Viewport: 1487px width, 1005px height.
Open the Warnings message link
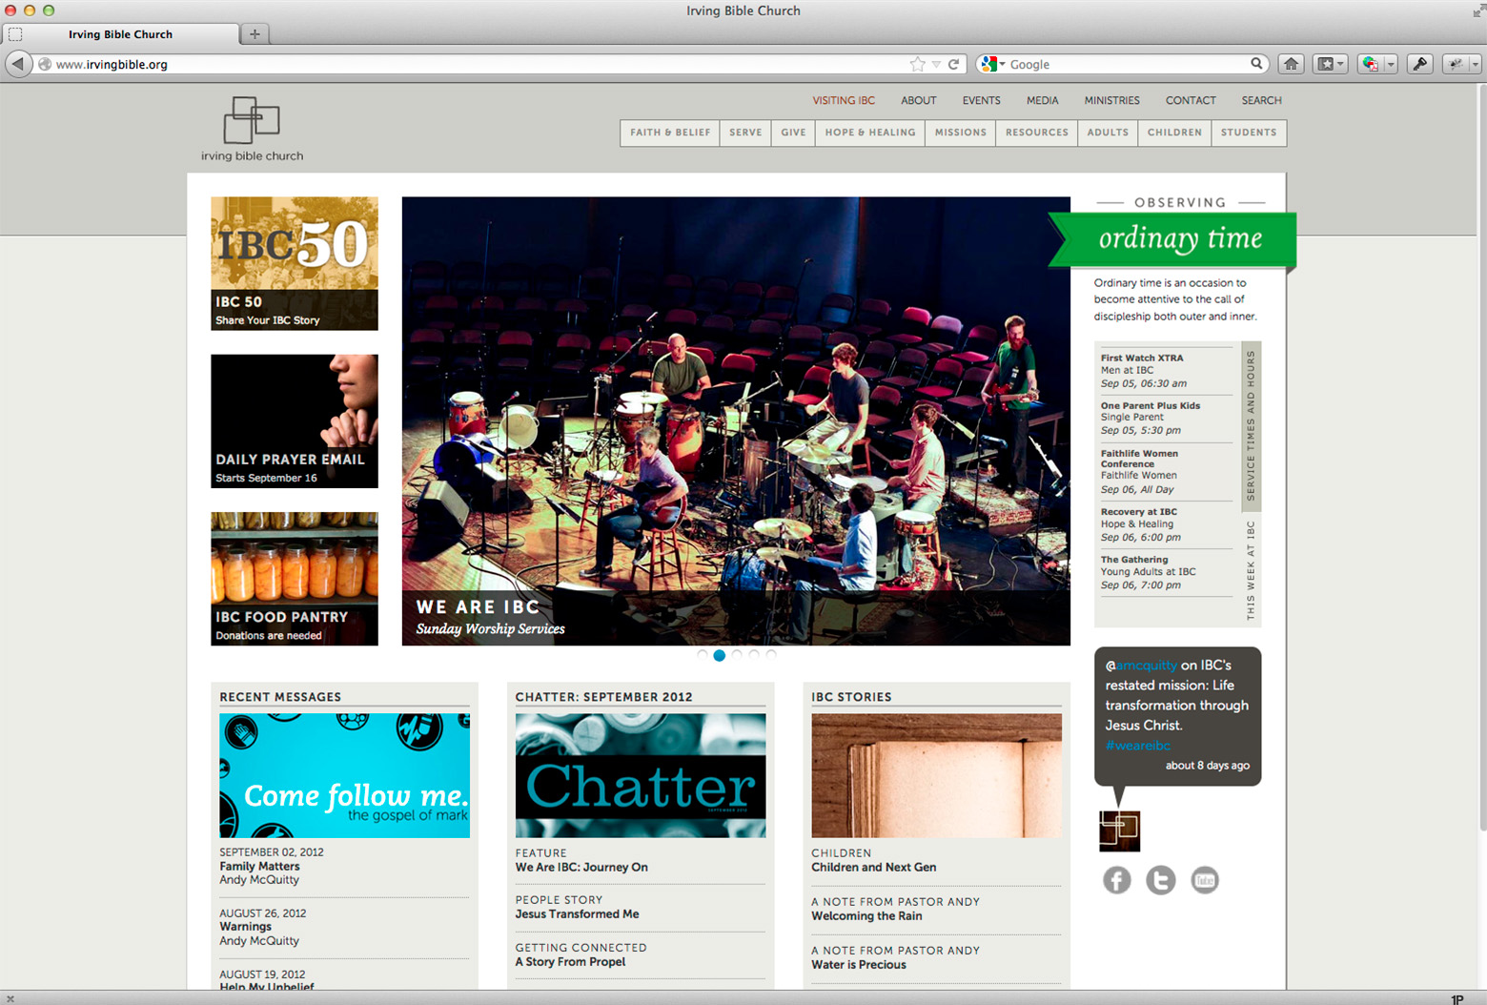coord(245,927)
